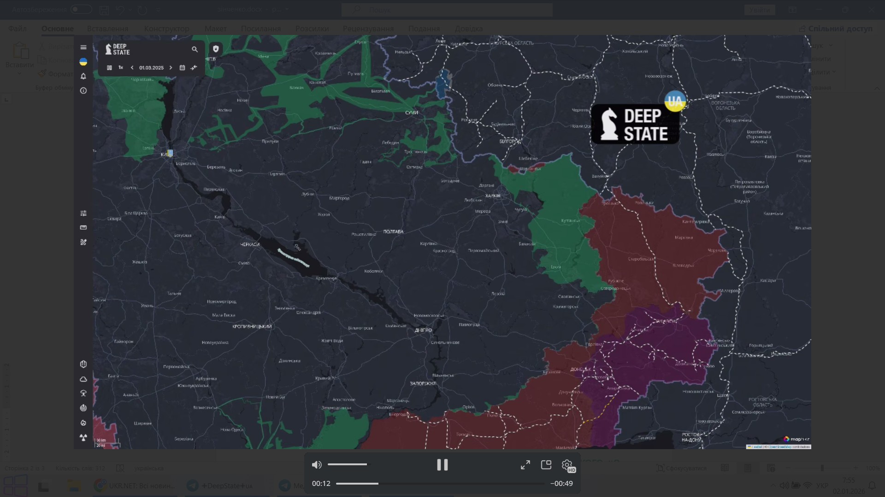Screen dimensions: 885x497
Task: Click the shield icon beside search
Action: coord(216,49)
